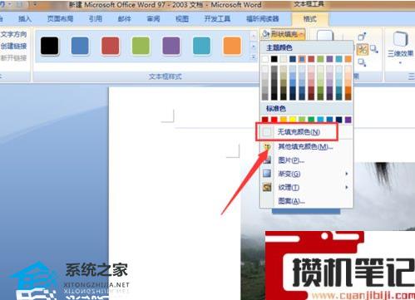Pick green in the theme colors row
The width and height of the screenshot is (415, 300).
pyautogui.click(x=320, y=59)
